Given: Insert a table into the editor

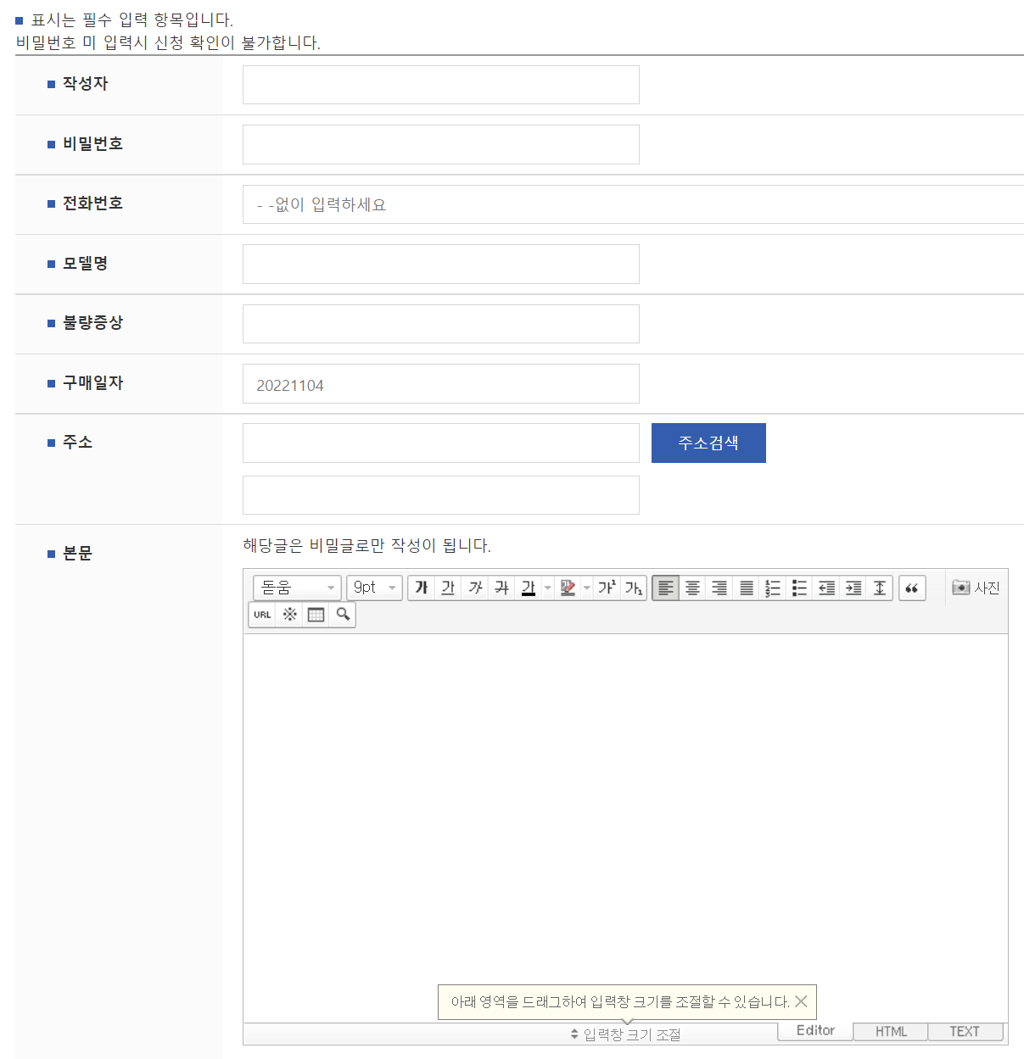Looking at the screenshot, I should (316, 614).
